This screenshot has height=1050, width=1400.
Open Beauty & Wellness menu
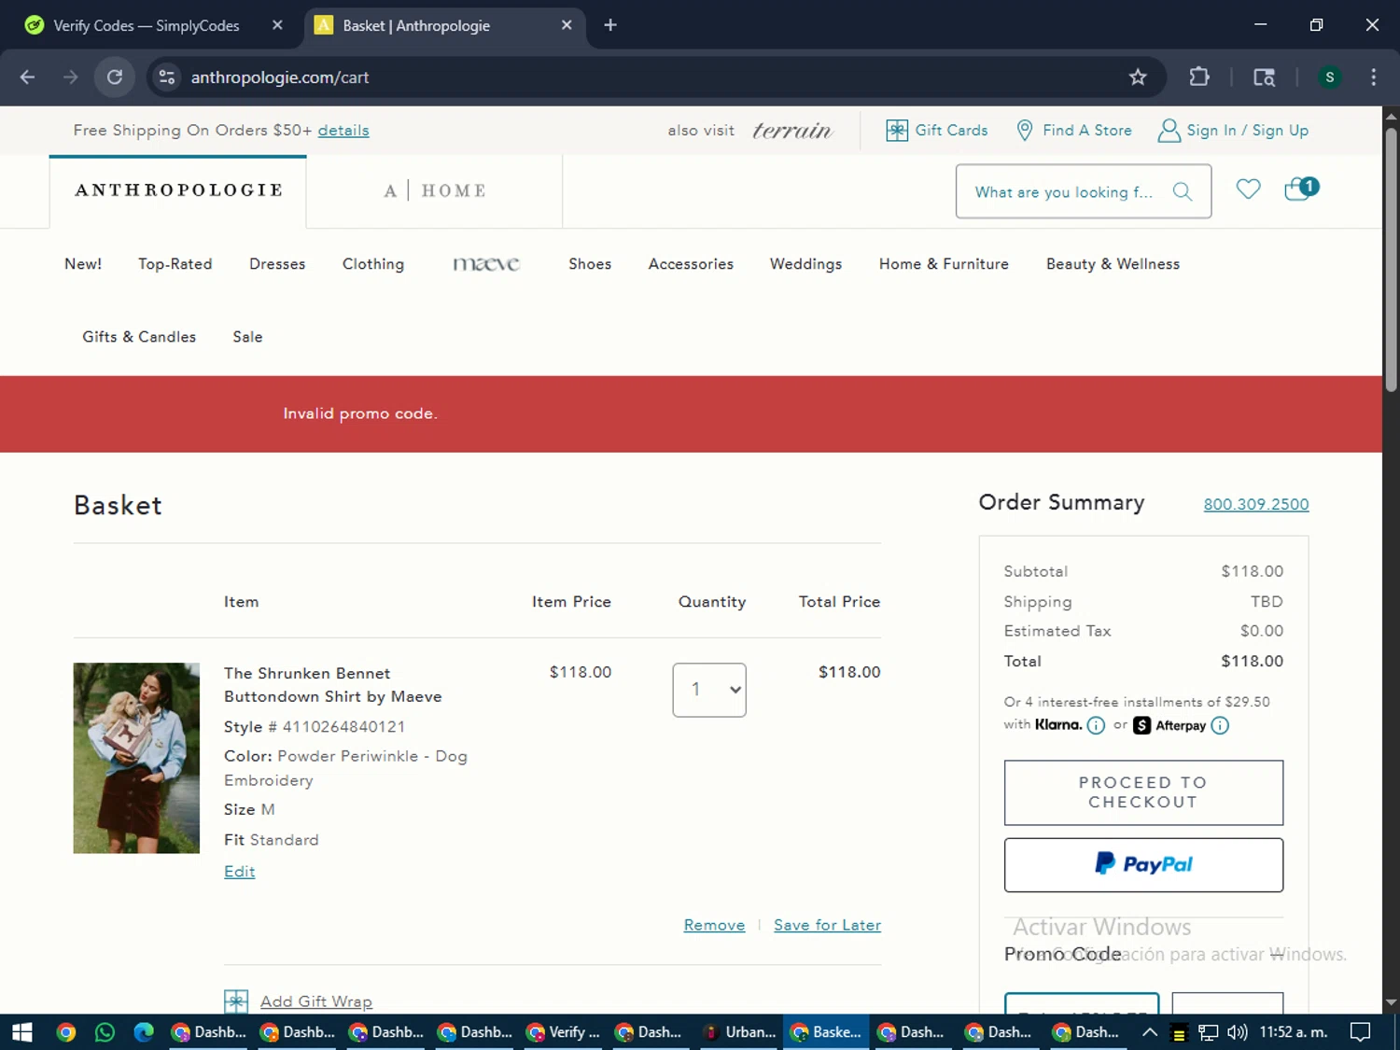click(x=1113, y=264)
